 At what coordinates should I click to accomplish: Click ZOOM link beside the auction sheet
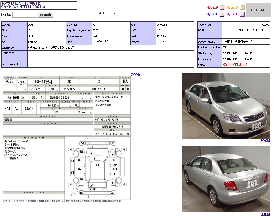click(x=136, y=75)
